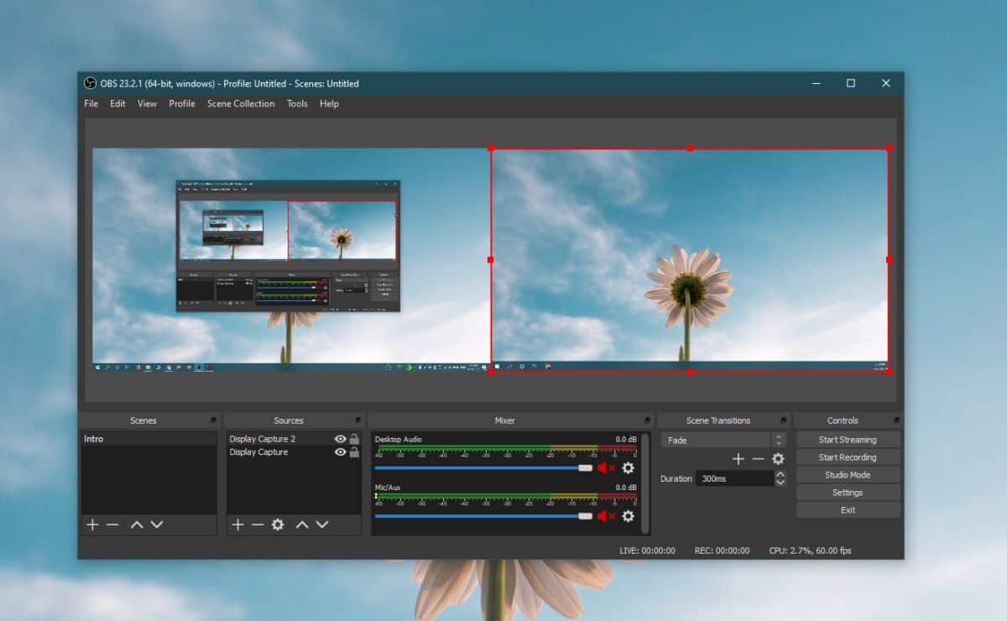This screenshot has width=1007, height=621.
Task: Hide Display Capture 2 with the eye icon
Action: [340, 438]
